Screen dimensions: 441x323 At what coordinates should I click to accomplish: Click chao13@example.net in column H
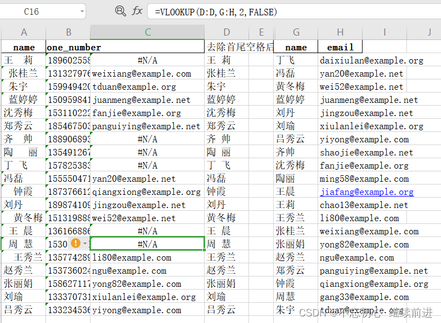click(364, 205)
